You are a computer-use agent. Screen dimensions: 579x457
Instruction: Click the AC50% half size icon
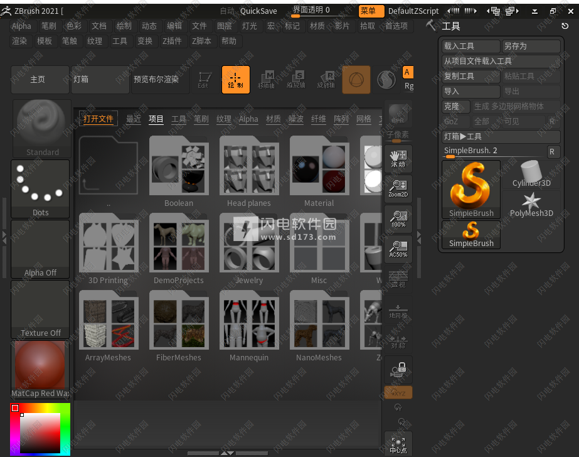tap(398, 249)
